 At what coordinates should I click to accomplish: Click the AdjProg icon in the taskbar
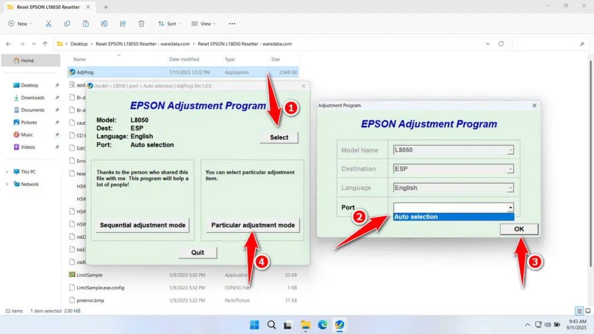pyautogui.click(x=339, y=325)
